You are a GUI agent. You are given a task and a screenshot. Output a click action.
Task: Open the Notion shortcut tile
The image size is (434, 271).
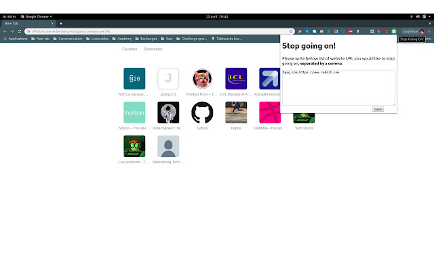click(134, 112)
